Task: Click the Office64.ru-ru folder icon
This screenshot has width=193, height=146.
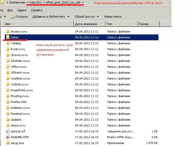Action: (x=8, y=73)
